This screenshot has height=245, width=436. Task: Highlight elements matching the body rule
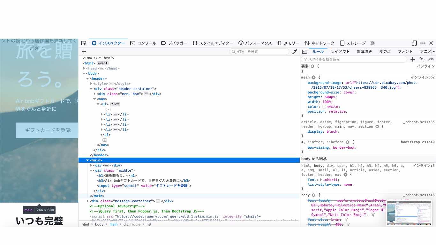click(x=314, y=195)
